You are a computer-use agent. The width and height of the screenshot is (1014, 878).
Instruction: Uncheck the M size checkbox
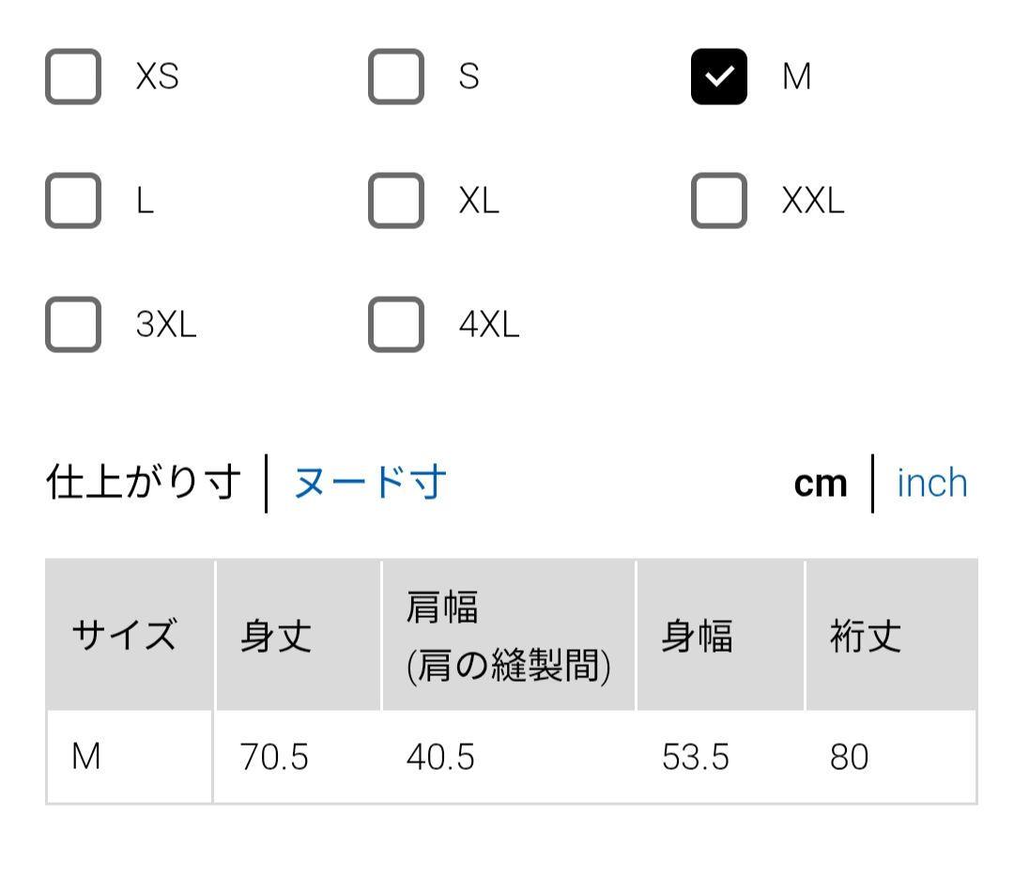(718, 76)
